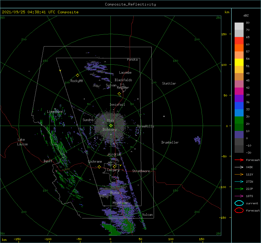Click radar site diamond between Olds and Didsbury
This screenshot has width=261, height=243.
pos(111,126)
